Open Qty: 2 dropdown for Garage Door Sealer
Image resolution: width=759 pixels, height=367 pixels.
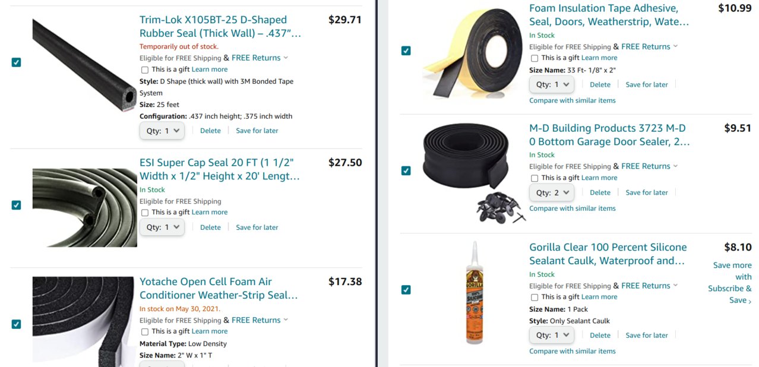[552, 192]
